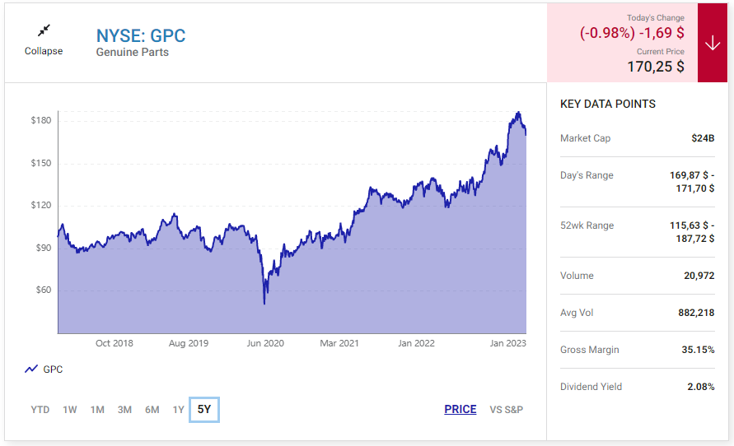Compare chart VS S&P
The image size is (734, 446).
506,410
